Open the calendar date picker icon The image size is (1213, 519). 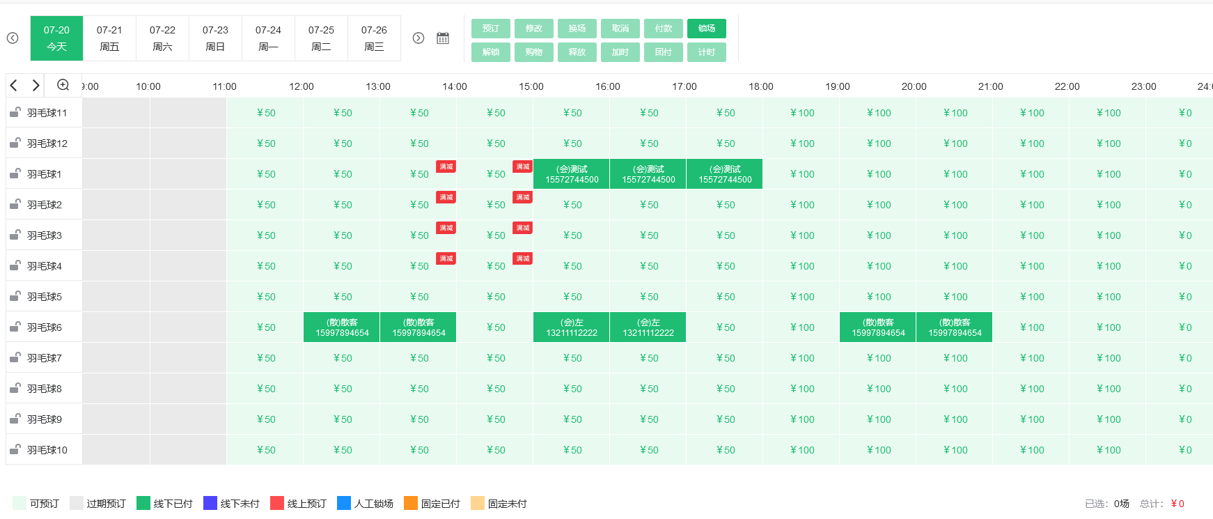click(x=443, y=38)
